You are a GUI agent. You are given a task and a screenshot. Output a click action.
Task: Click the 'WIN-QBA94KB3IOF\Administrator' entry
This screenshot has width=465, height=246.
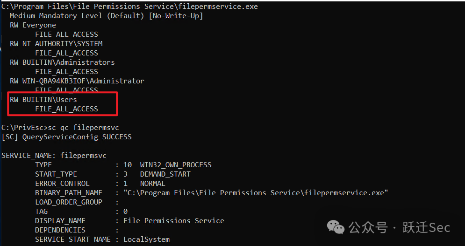click(83, 81)
